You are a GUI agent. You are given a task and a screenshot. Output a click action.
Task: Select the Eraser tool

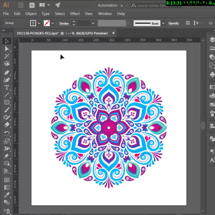click(x=7, y=125)
